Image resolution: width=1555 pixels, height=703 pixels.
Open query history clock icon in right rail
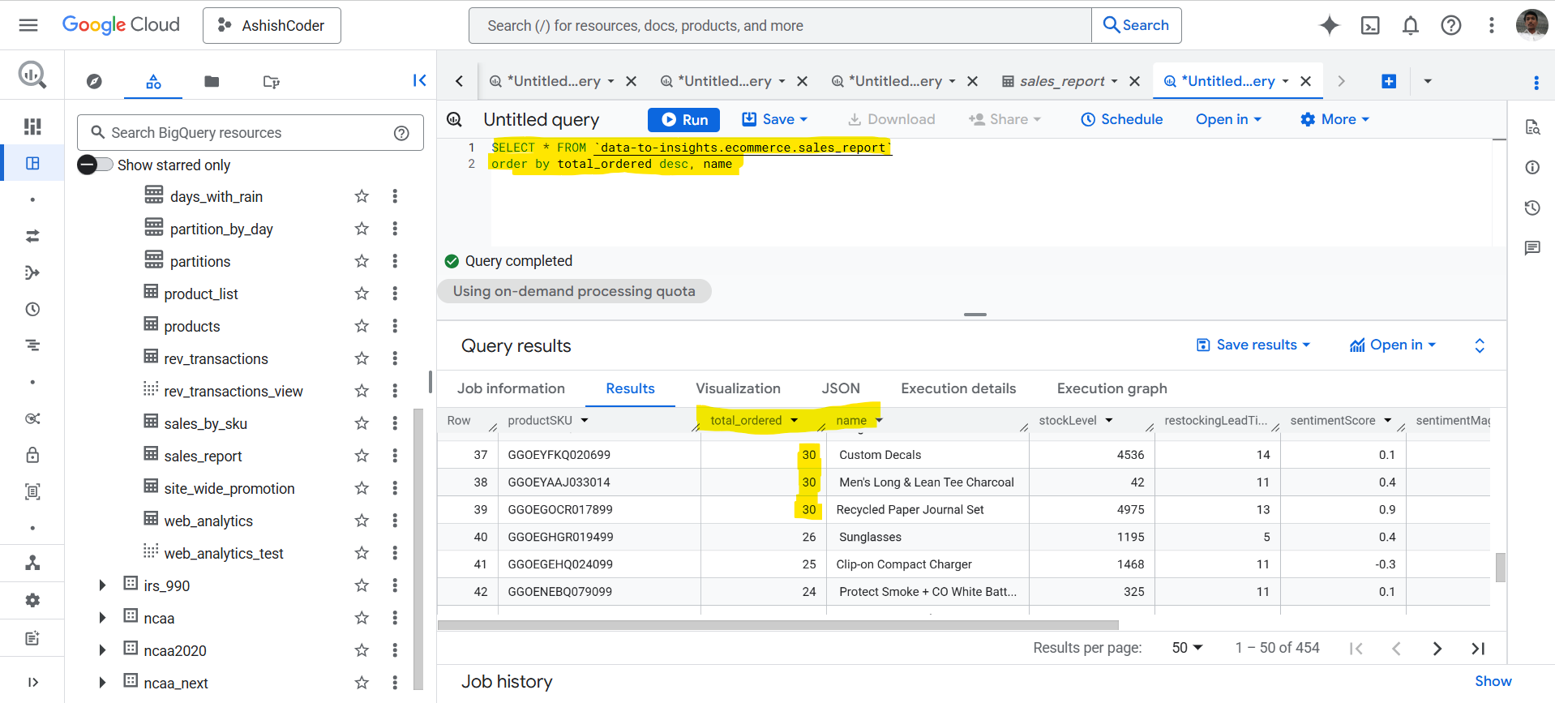(1532, 208)
